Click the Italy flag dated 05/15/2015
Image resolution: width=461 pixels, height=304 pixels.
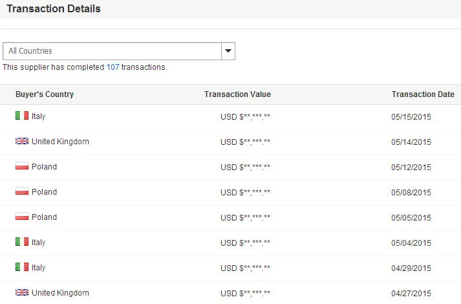pyautogui.click(x=22, y=116)
